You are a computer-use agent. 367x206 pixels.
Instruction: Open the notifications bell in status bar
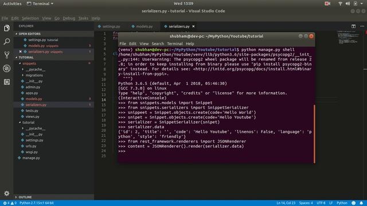coord(361,203)
